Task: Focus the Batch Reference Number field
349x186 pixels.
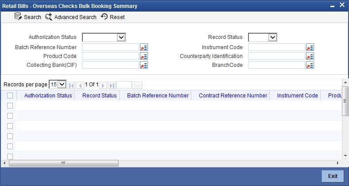Action: [111, 47]
